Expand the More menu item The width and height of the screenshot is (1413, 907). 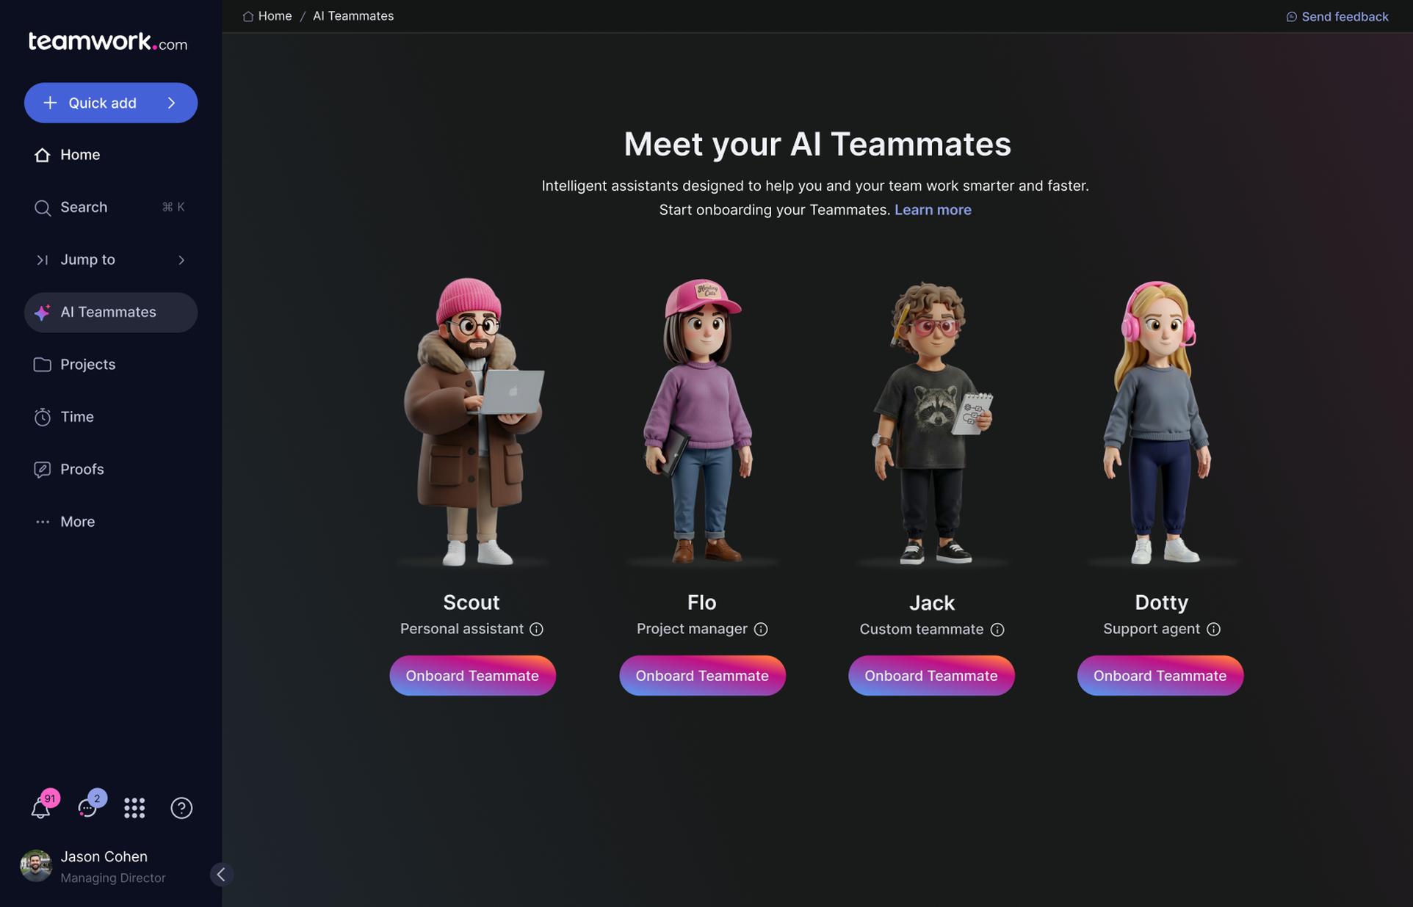[111, 522]
